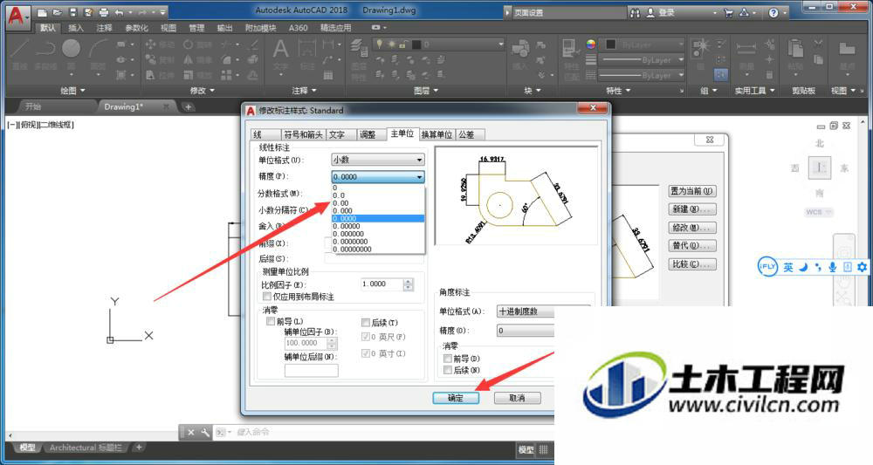Click the Autodesk App Store cart icon
The width and height of the screenshot is (873, 465).
pos(728,12)
